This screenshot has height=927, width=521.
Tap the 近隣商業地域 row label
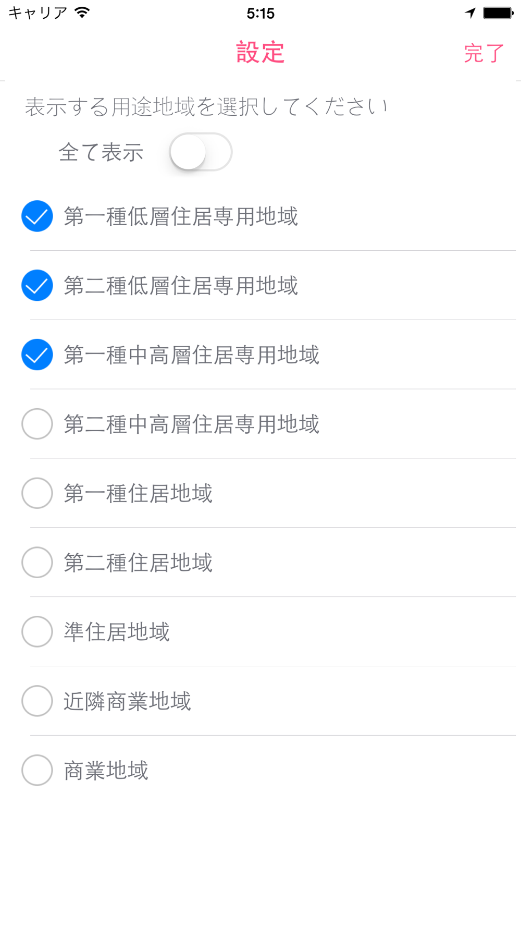(x=127, y=701)
